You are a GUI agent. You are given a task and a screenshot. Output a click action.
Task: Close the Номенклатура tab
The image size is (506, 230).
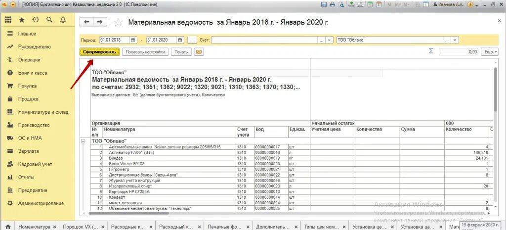54,227
